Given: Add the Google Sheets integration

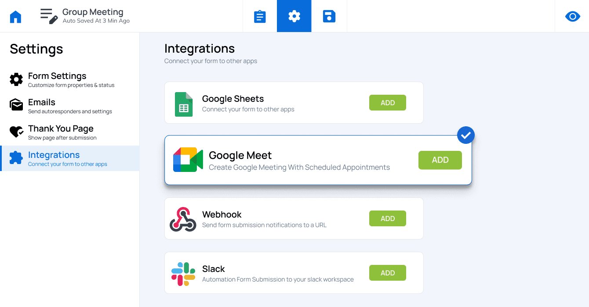Looking at the screenshot, I should point(388,103).
